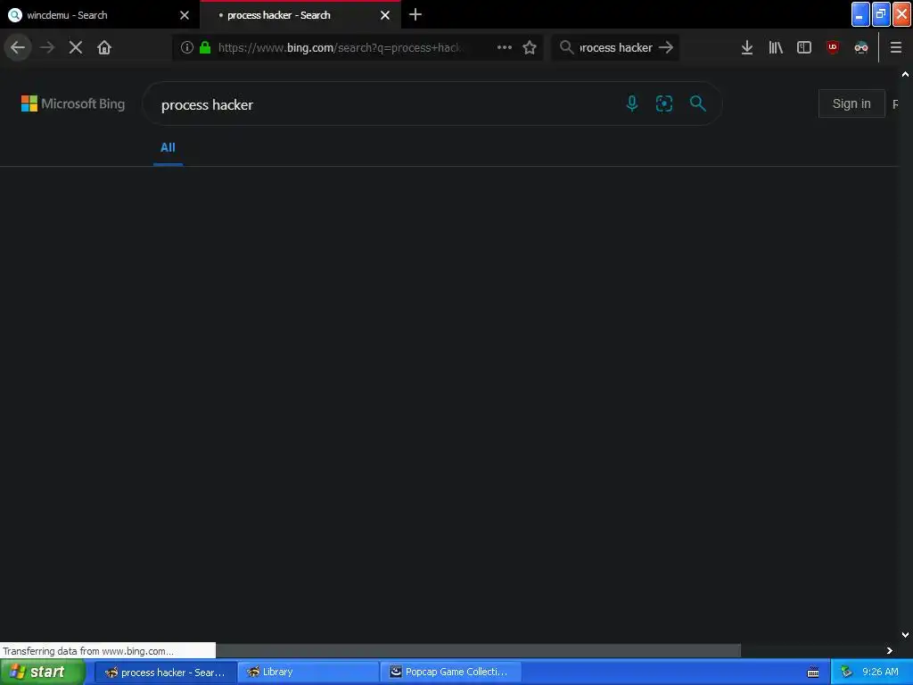Click the extension icon next to uBlock
This screenshot has width=913, height=685.
(861, 47)
